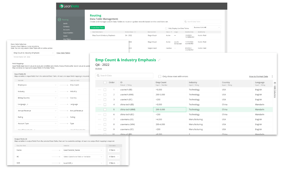Viewport: 282px width, 171px height.
Task: Open the Lead.SDR_c variable dropdown
Action: [83, 163]
